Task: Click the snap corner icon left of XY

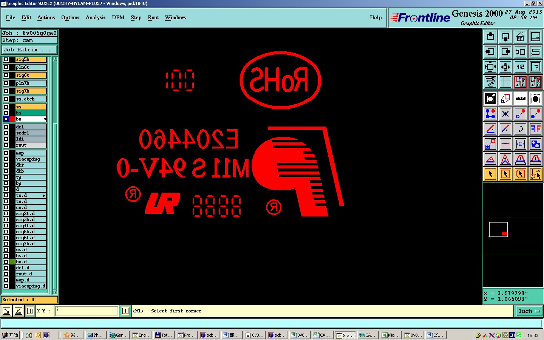Action: [x=6, y=311]
